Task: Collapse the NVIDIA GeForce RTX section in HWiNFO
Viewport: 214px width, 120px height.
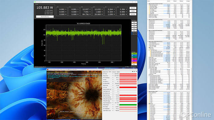Action: [x=148, y=42]
